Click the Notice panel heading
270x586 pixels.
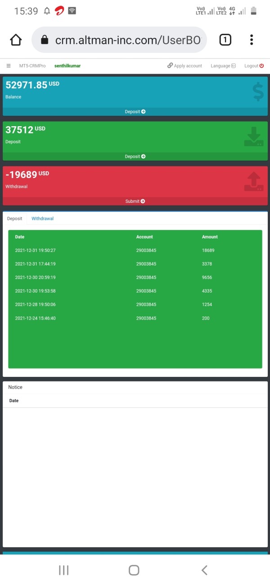pos(15,387)
